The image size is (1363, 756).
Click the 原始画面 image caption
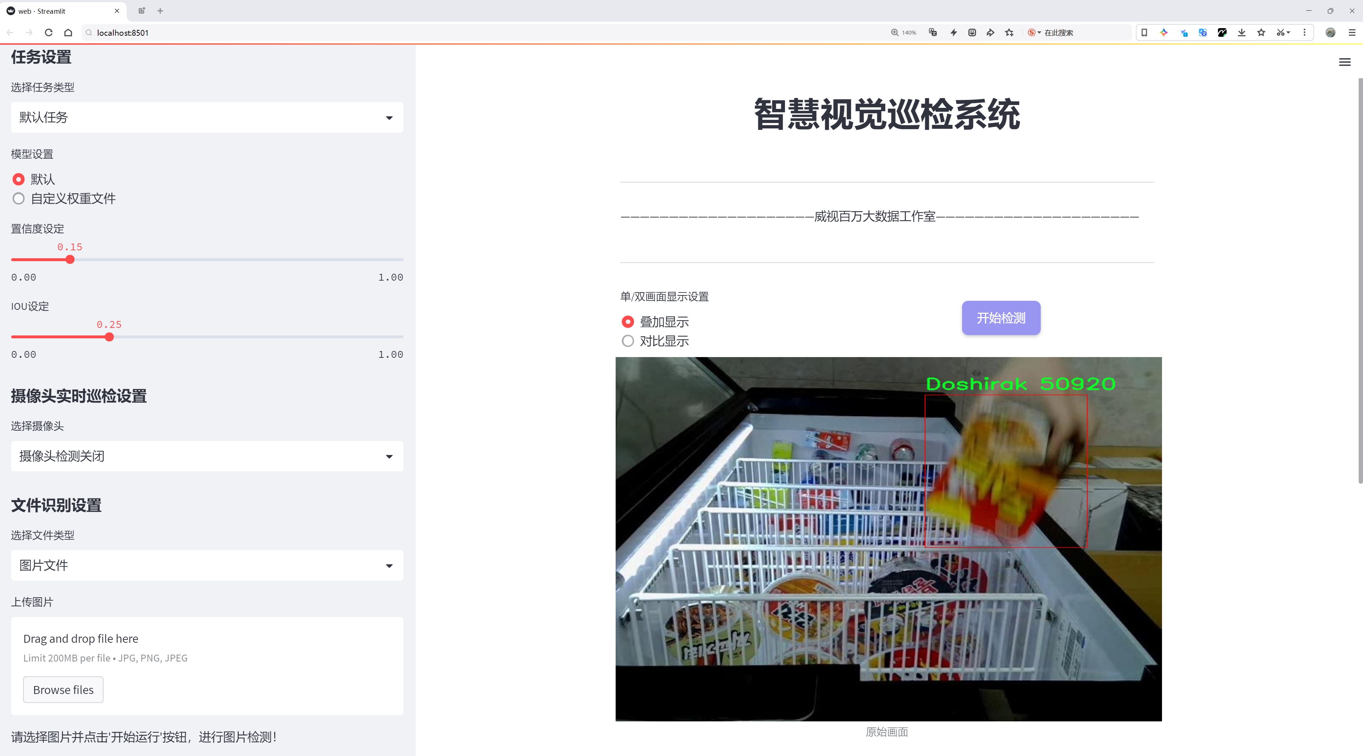887,732
